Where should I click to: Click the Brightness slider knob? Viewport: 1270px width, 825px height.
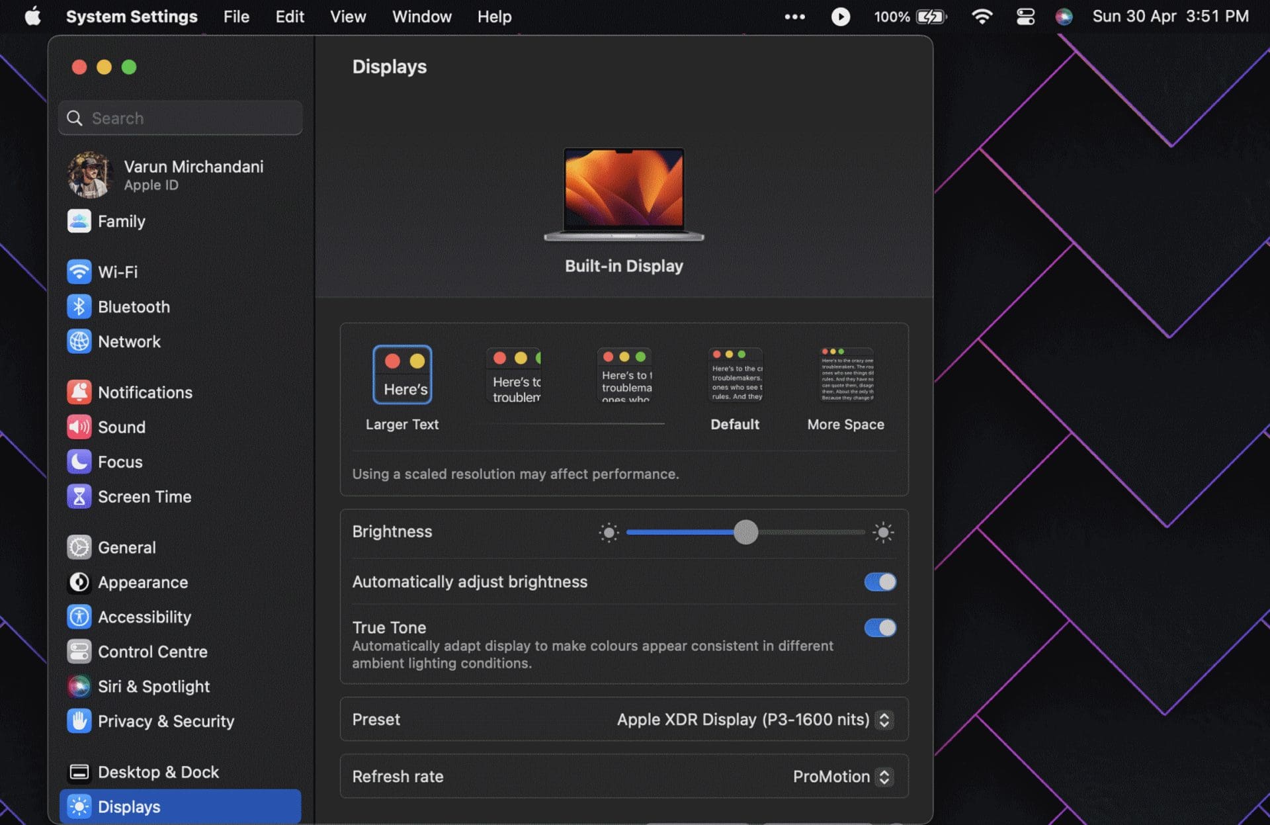[745, 532]
